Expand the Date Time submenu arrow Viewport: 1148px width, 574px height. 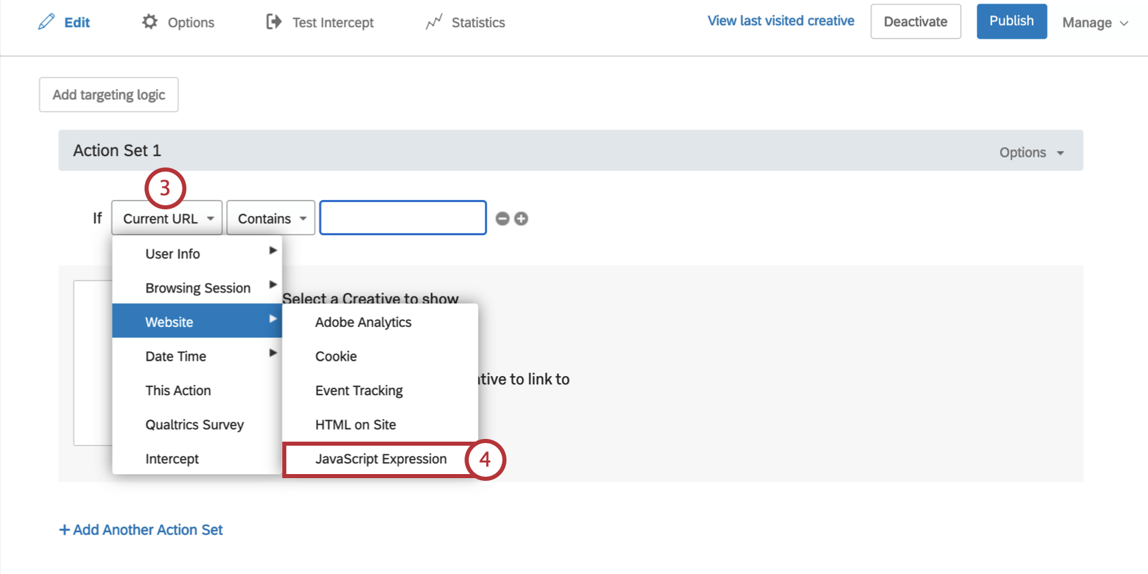pyautogui.click(x=273, y=353)
